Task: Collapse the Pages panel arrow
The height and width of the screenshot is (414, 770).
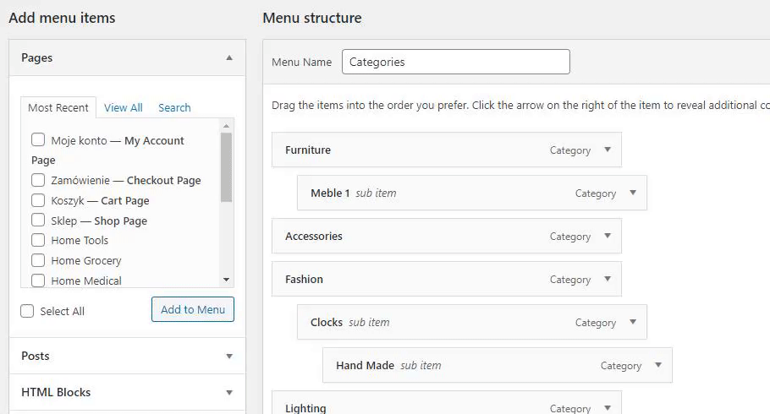Action: pos(229,58)
